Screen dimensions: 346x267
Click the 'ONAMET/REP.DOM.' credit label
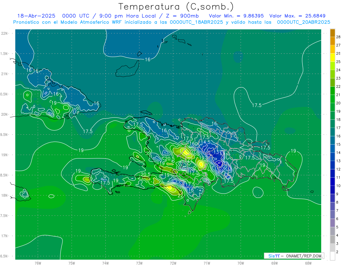(304, 256)
